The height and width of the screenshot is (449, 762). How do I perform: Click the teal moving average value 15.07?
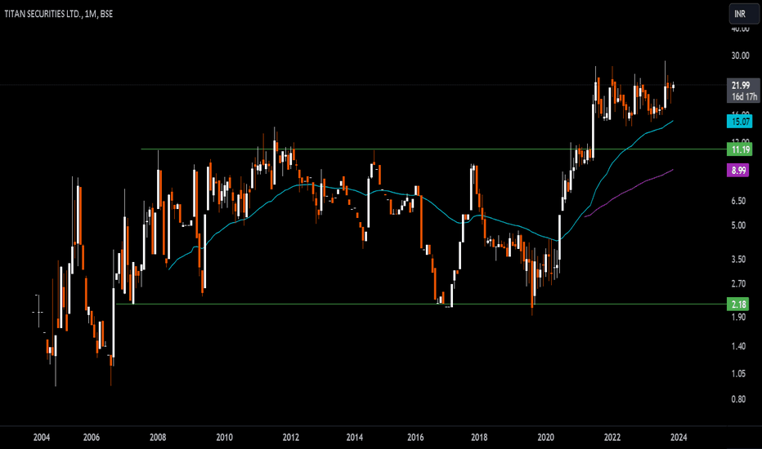coord(740,122)
